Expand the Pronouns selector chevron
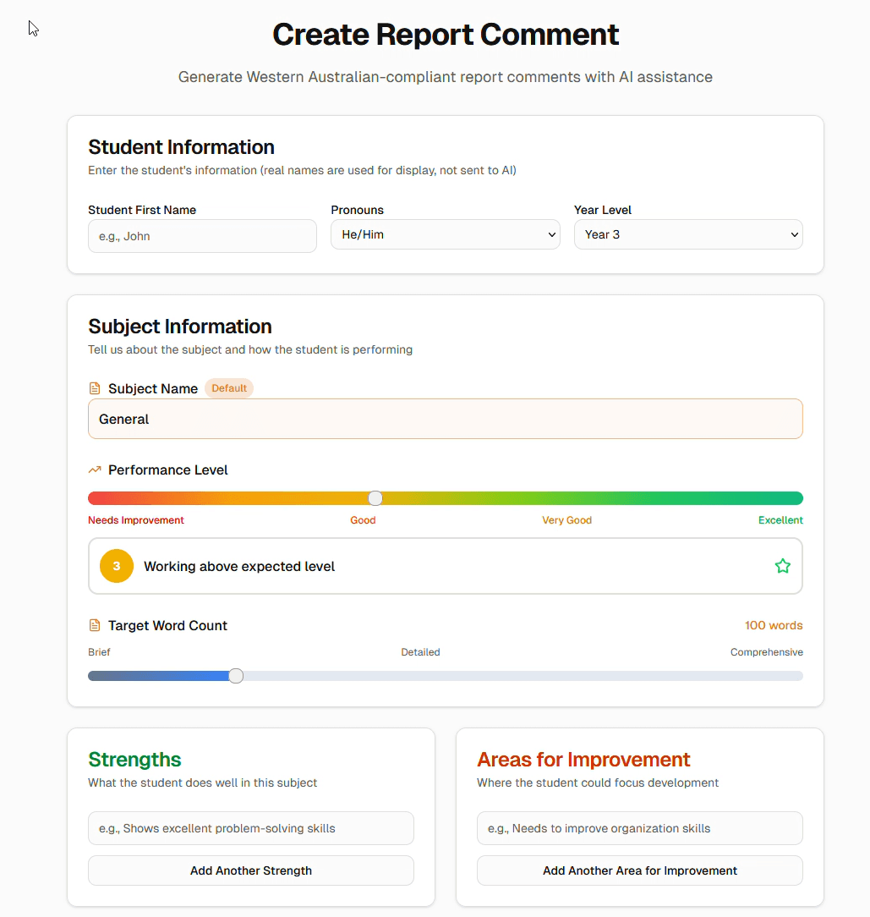Screen dimensions: 870x917 (x=553, y=234)
